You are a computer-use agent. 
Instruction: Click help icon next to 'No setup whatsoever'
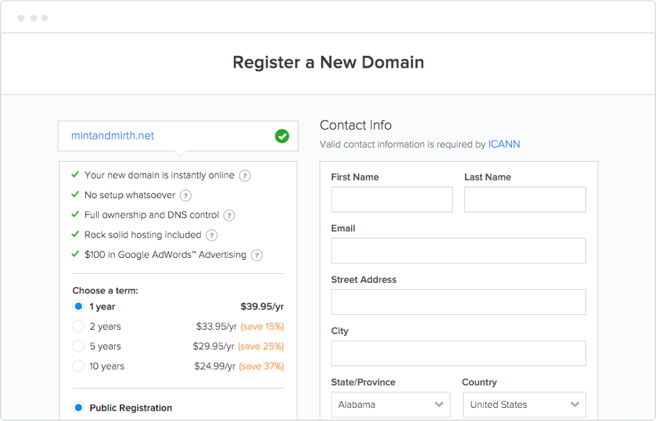186,196
